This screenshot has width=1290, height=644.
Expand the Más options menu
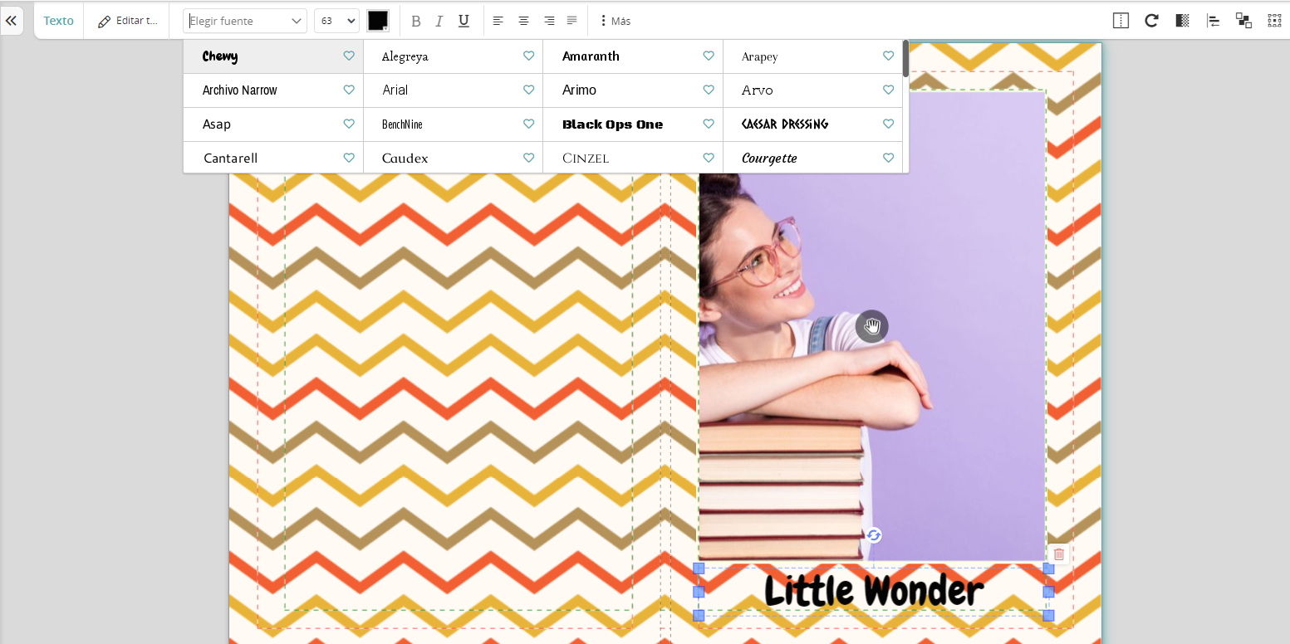[615, 21]
